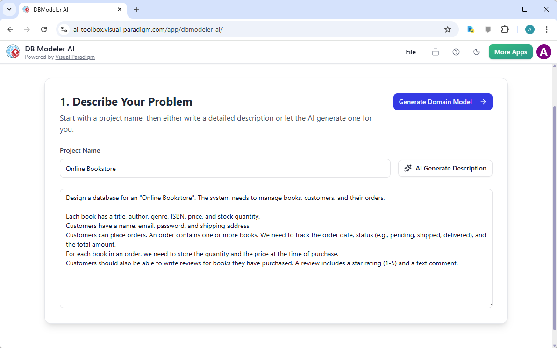Viewport: 557px width, 348px height.
Task: Click the Project Name input field
Action: (224, 168)
